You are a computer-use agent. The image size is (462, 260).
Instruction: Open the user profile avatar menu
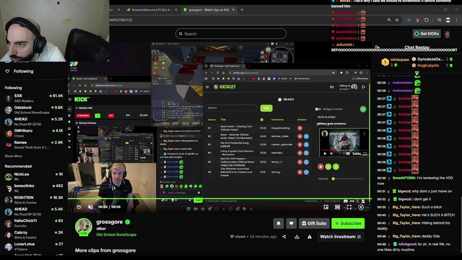click(x=447, y=34)
